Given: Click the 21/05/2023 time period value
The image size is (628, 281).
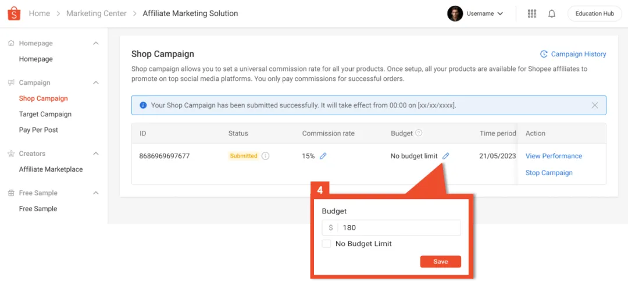Looking at the screenshot, I should 497,156.
